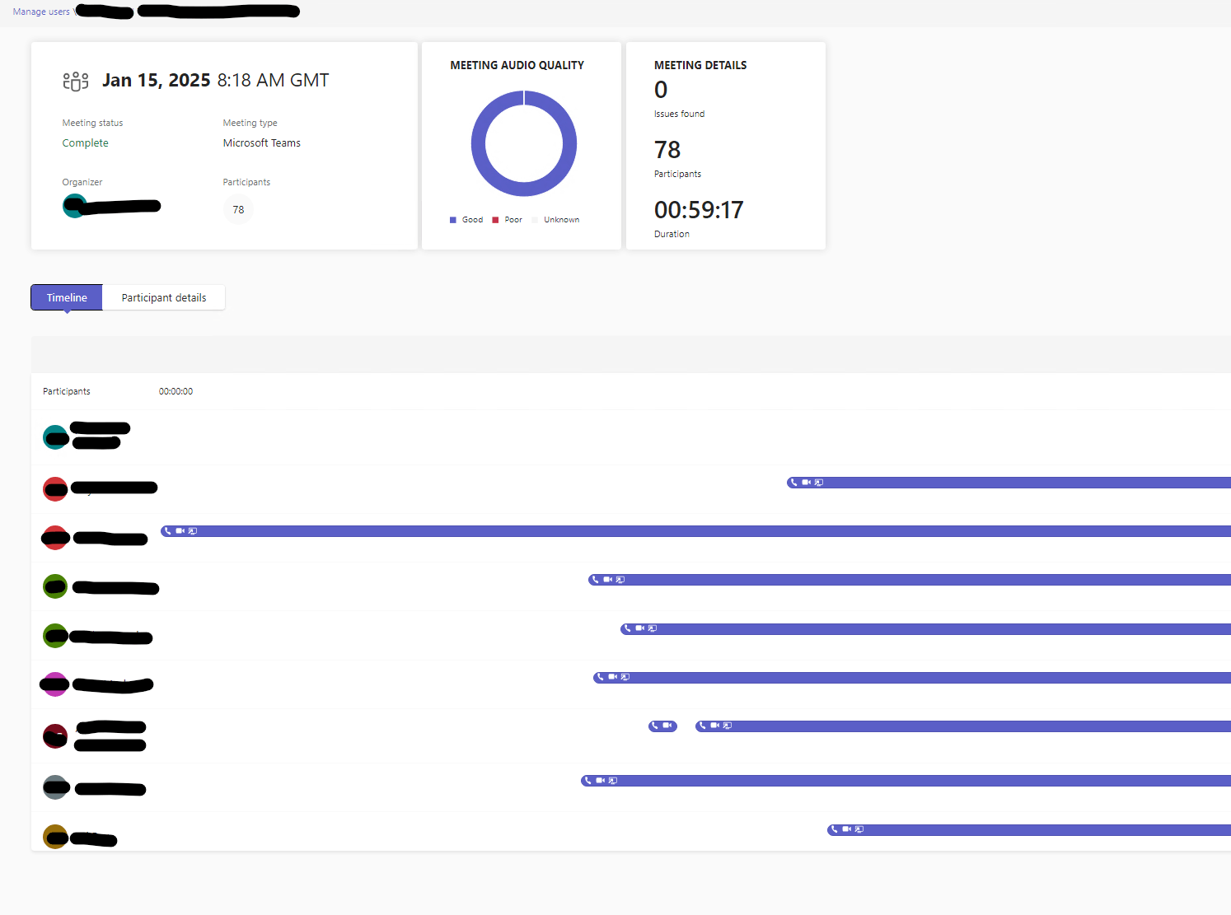The height and width of the screenshot is (915, 1231).
Task: Click the video icon on the gray-avatar participant's bar
Action: 600,781
